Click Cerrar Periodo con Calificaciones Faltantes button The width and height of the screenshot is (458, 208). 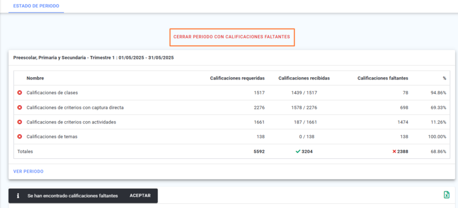[232, 37]
